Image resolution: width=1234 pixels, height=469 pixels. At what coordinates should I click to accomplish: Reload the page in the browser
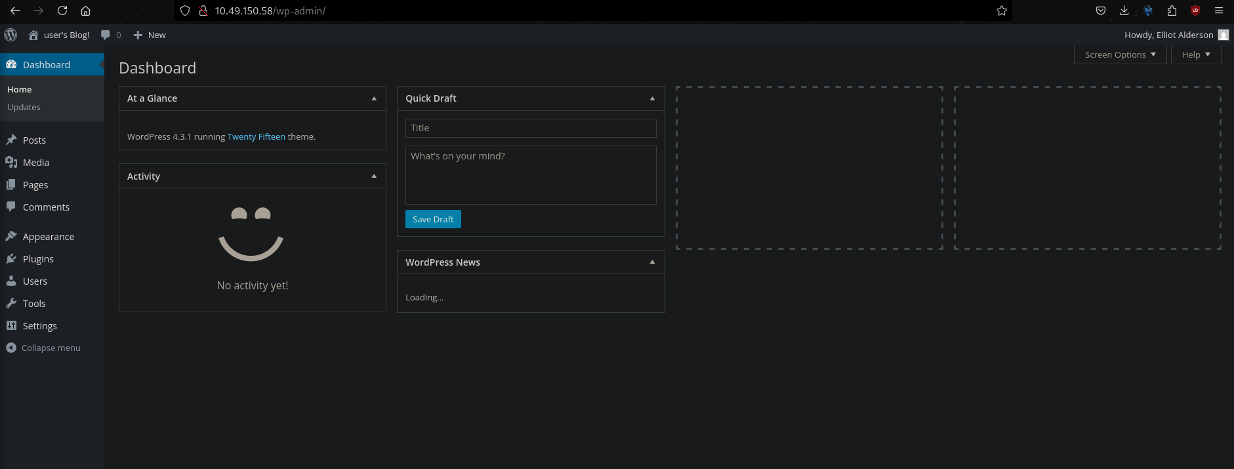tap(62, 10)
